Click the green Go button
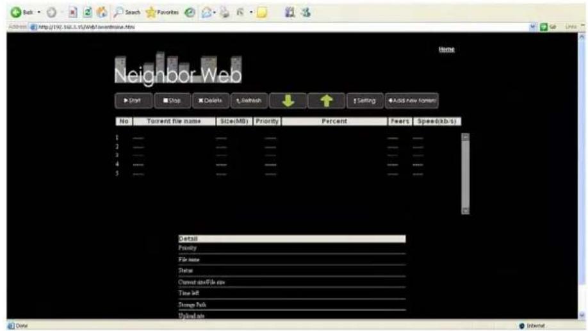Image resolution: width=588 pixels, height=331 pixels. [548, 27]
